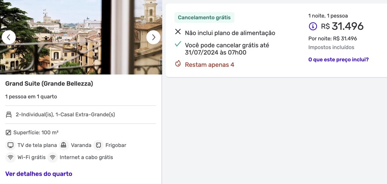
Task: Click the Frigobar minibar icon
Action: (98, 145)
